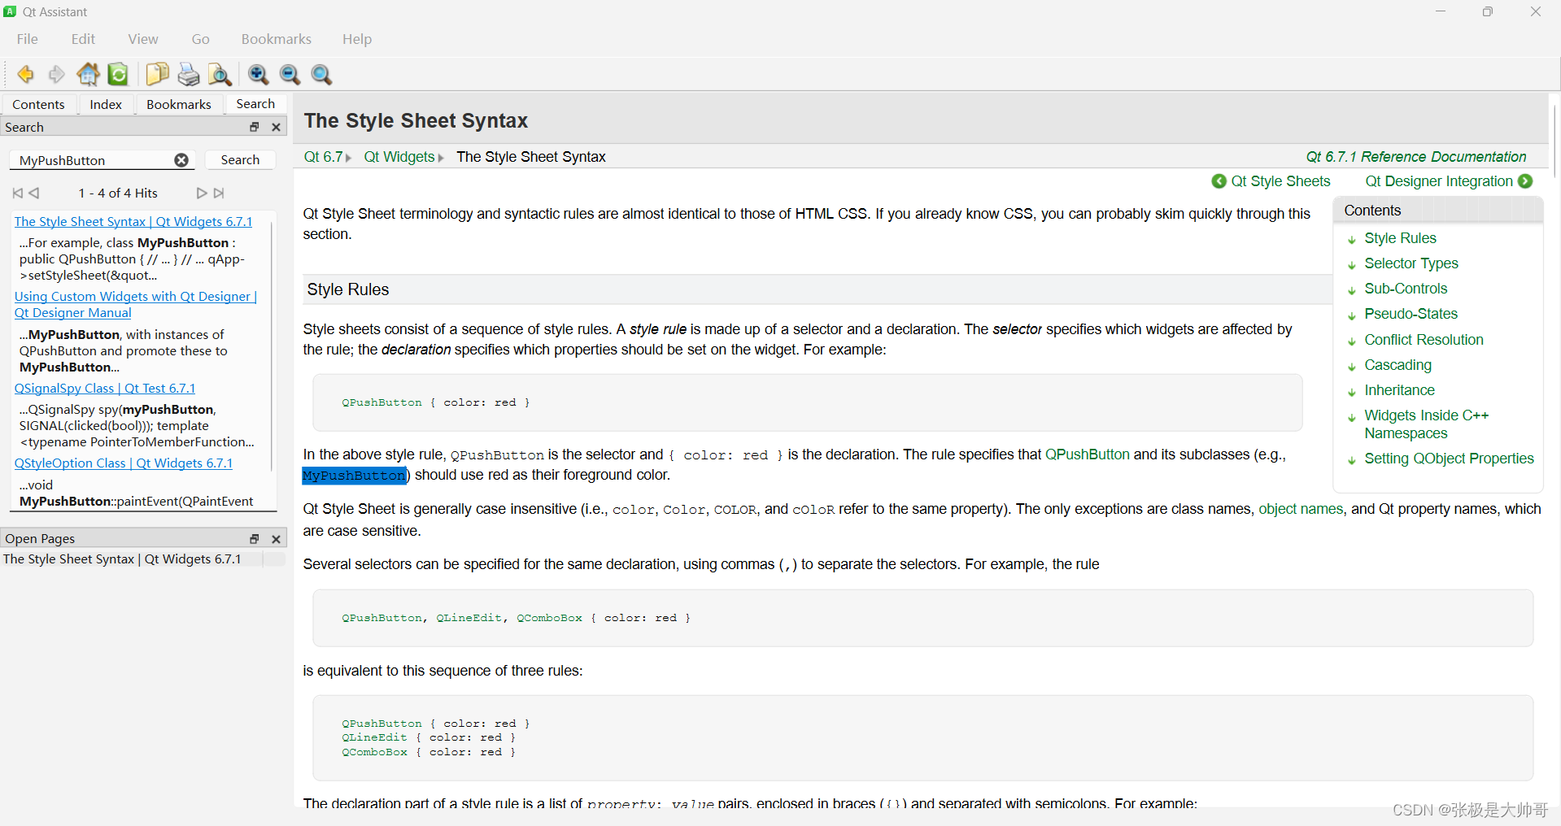Clear the MyPushButton search text
This screenshot has height=826, width=1561.
point(181,160)
